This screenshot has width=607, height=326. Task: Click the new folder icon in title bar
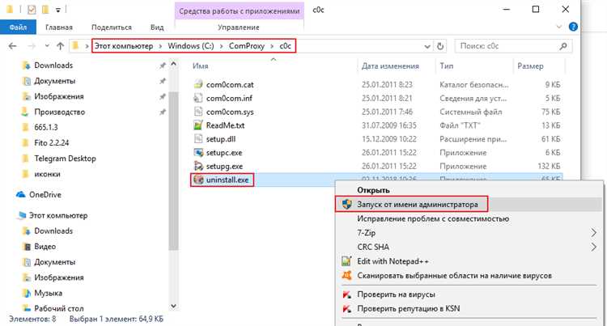click(x=45, y=10)
